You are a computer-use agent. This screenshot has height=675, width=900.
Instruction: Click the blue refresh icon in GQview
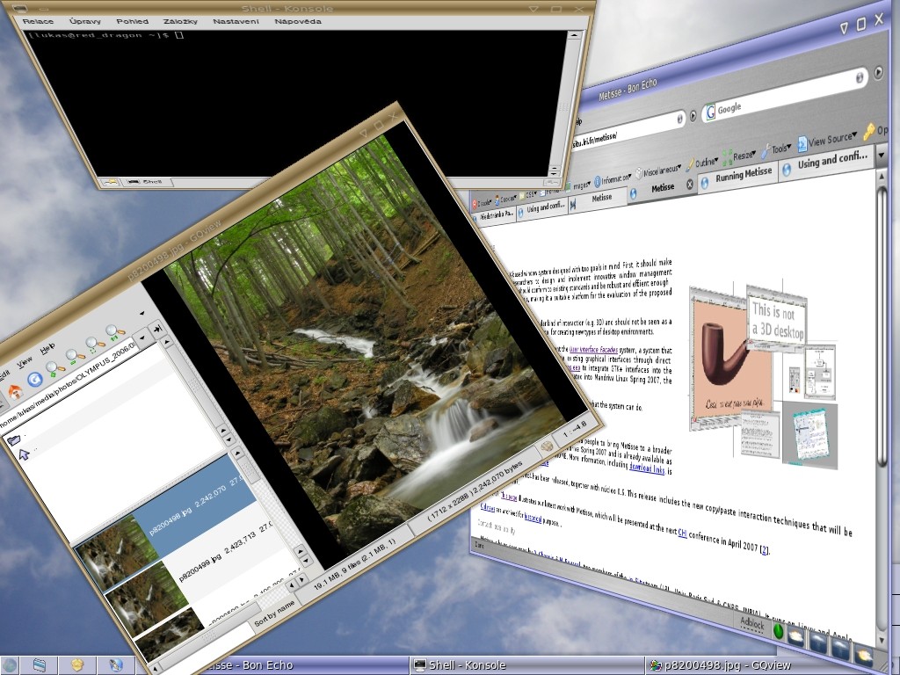click(34, 380)
